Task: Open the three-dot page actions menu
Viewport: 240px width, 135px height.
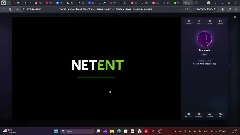Action: pos(182,9)
